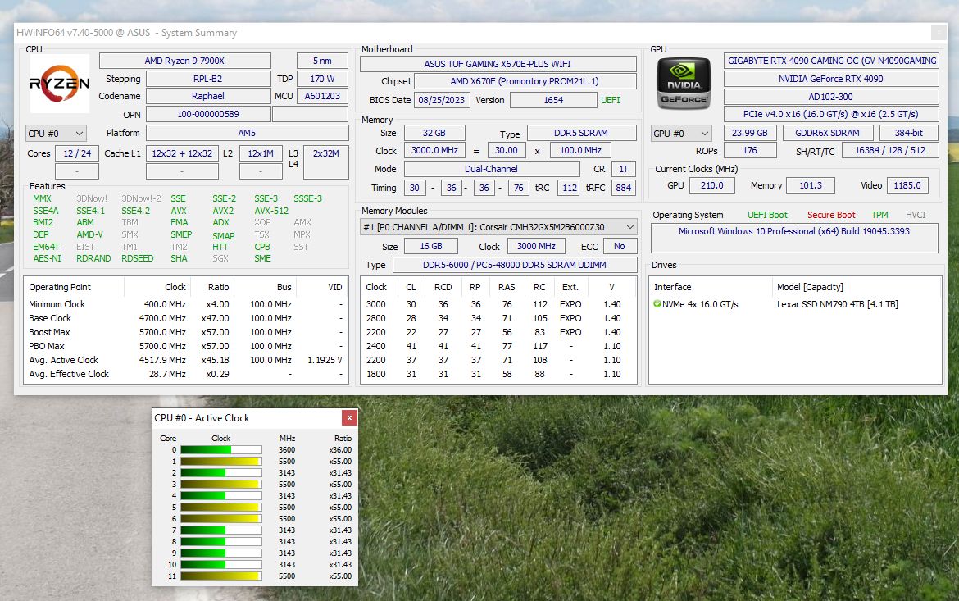Viewport: 959px width, 601px height.
Task: Select the Lexar SSD NM790 drive entry
Action: click(x=837, y=304)
